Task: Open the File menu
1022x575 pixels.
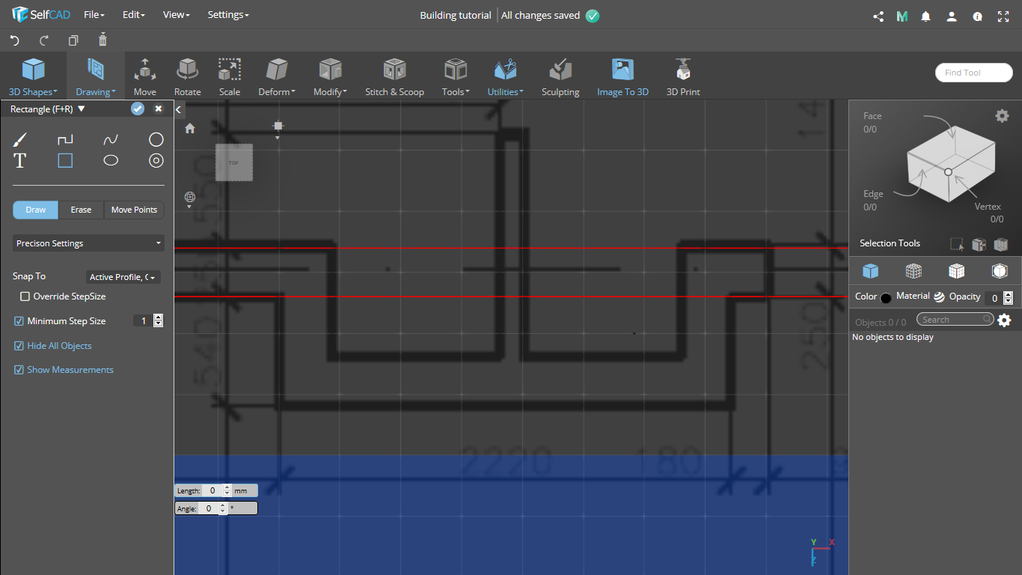Action: 94,15
